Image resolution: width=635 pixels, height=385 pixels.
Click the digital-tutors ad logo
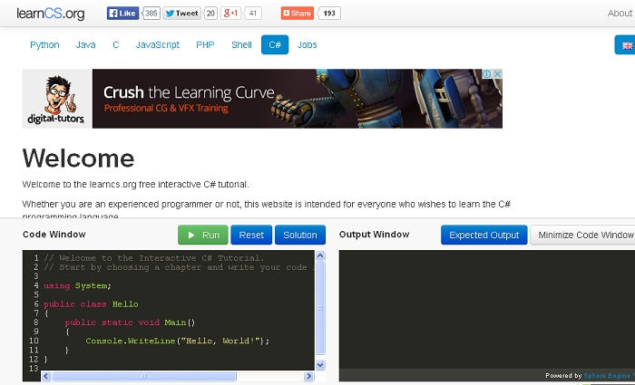(57, 99)
